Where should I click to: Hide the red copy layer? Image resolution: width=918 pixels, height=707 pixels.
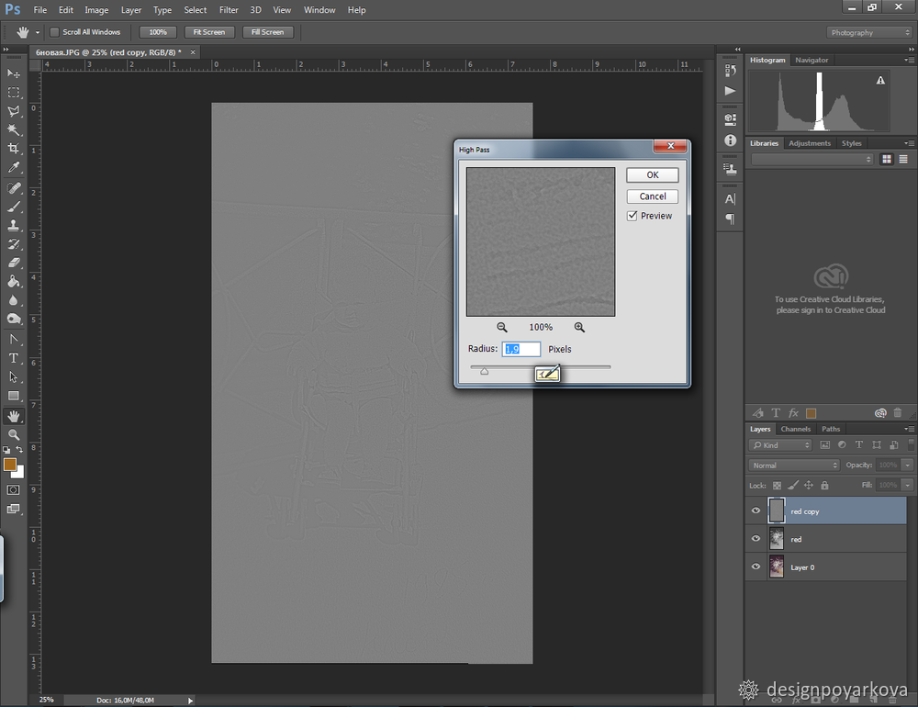point(756,511)
